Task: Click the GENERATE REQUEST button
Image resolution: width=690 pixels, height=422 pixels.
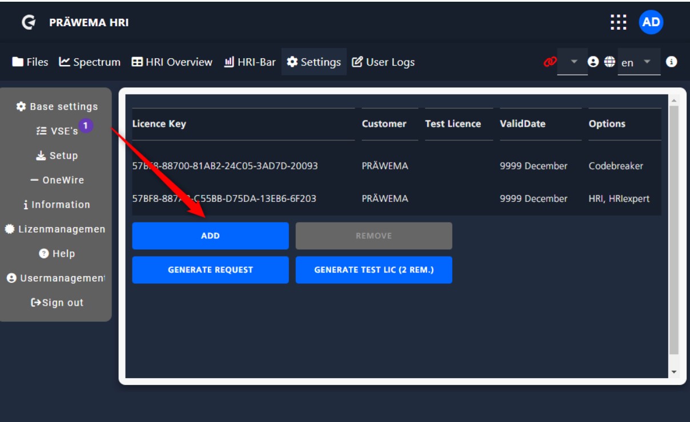Action: click(x=210, y=270)
